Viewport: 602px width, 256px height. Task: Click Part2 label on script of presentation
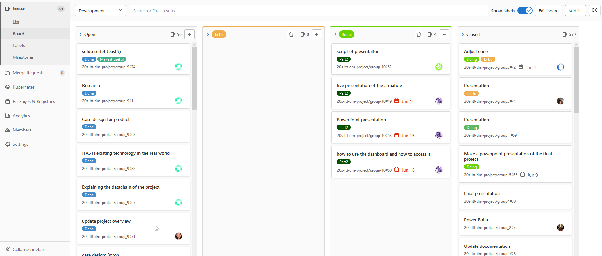tap(343, 59)
